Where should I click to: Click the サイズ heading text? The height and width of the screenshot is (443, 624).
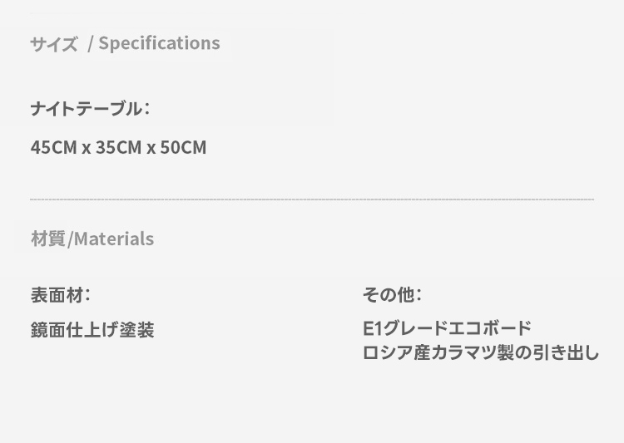(x=54, y=44)
